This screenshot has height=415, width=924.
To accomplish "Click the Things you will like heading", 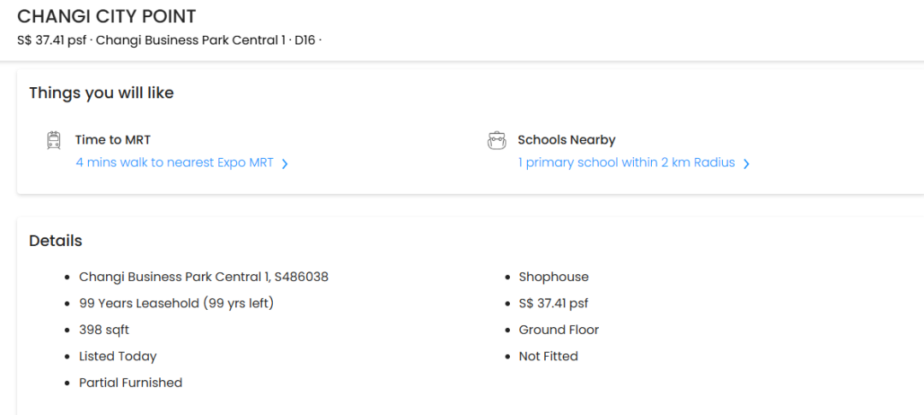I will click(x=101, y=93).
